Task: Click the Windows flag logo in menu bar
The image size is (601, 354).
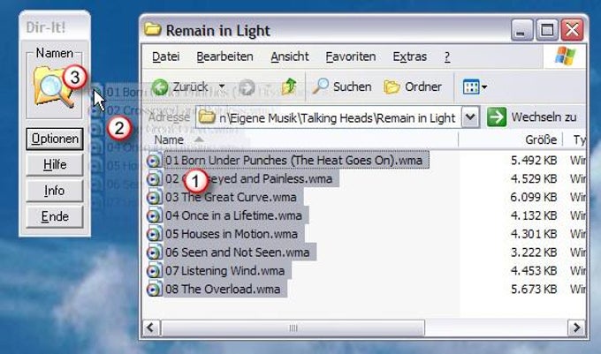Action: [565, 56]
